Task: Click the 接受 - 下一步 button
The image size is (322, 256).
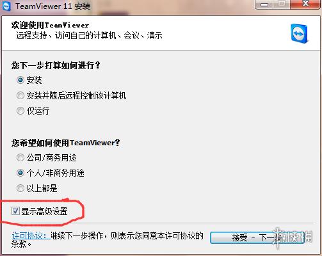Action: click(x=257, y=237)
